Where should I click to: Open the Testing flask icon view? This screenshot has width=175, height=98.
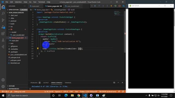click(x=3, y=40)
